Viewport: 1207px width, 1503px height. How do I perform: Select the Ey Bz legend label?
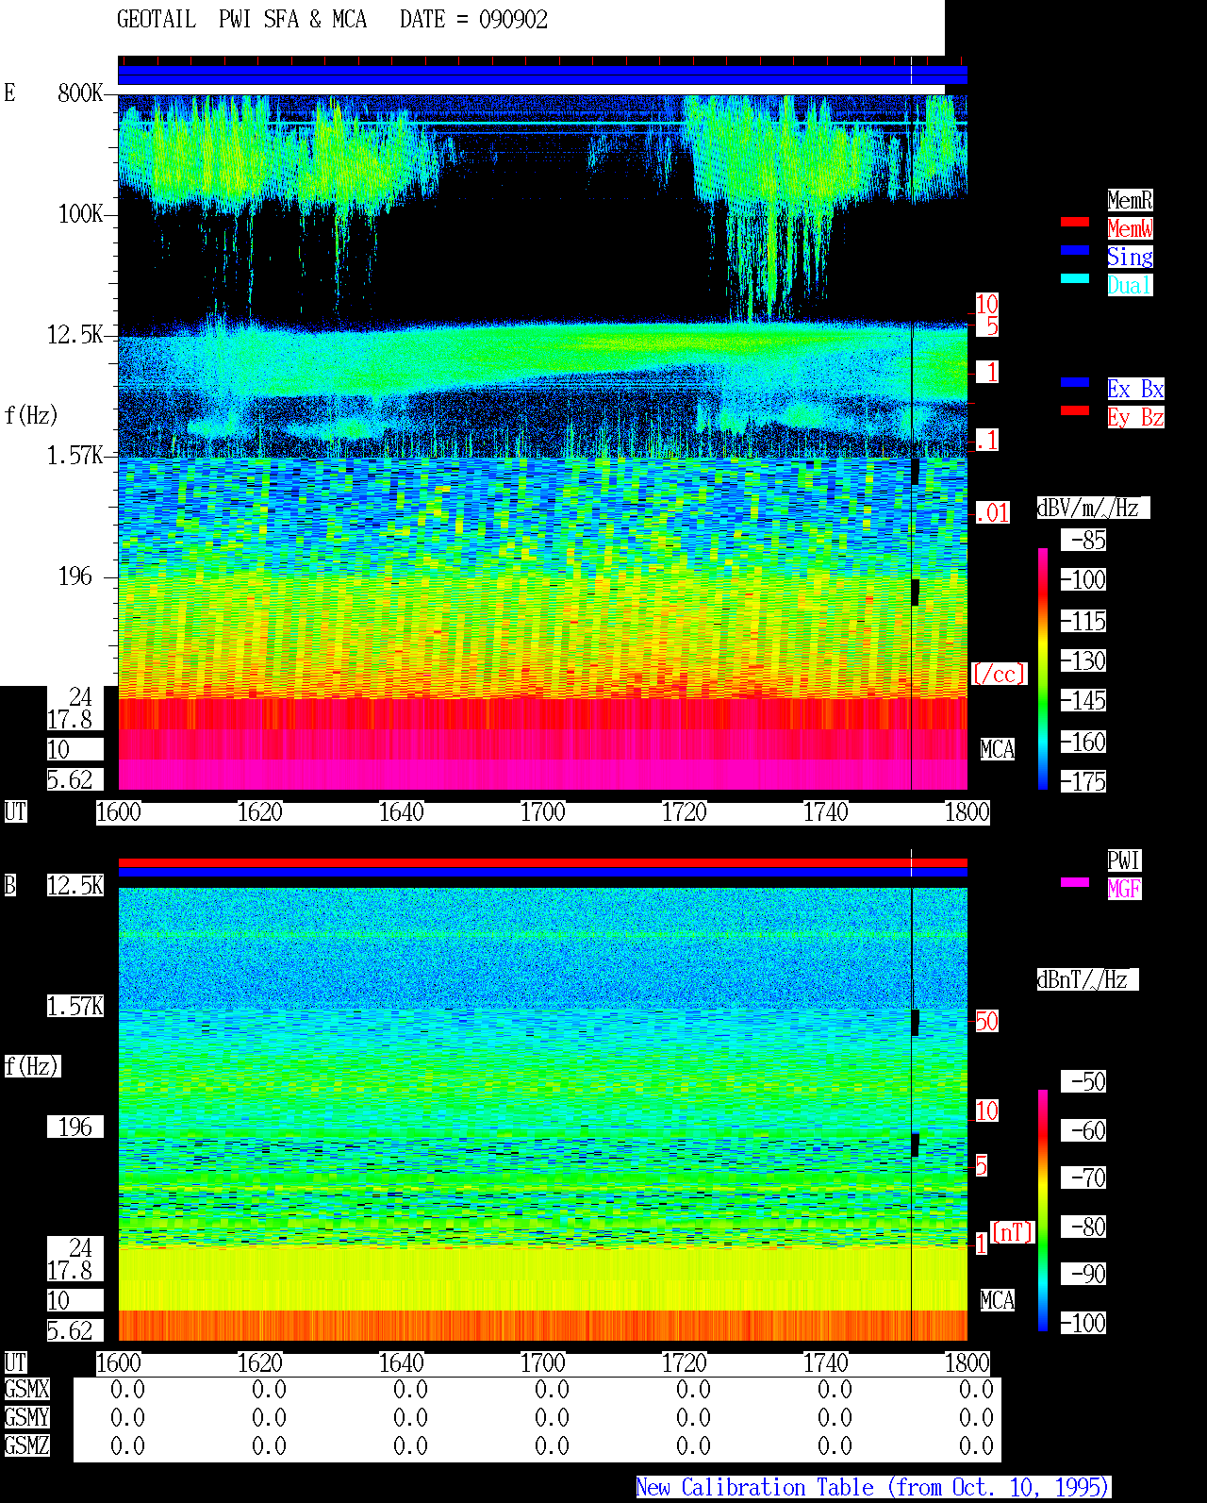pos(1135,417)
